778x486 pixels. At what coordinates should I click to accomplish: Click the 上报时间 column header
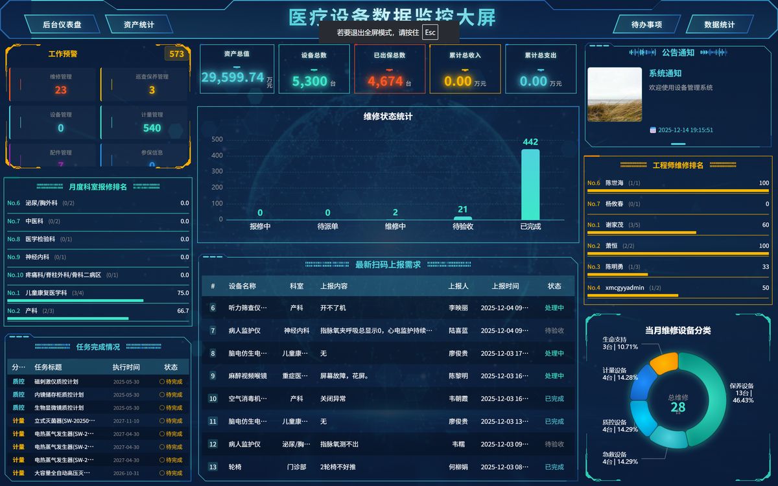click(x=505, y=286)
